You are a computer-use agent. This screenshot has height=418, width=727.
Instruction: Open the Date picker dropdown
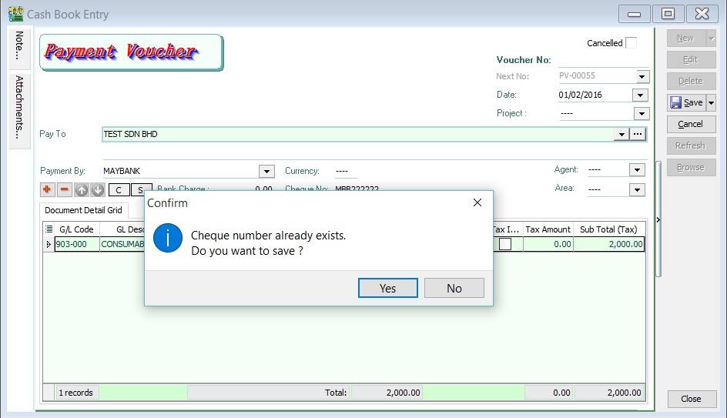[x=640, y=95]
